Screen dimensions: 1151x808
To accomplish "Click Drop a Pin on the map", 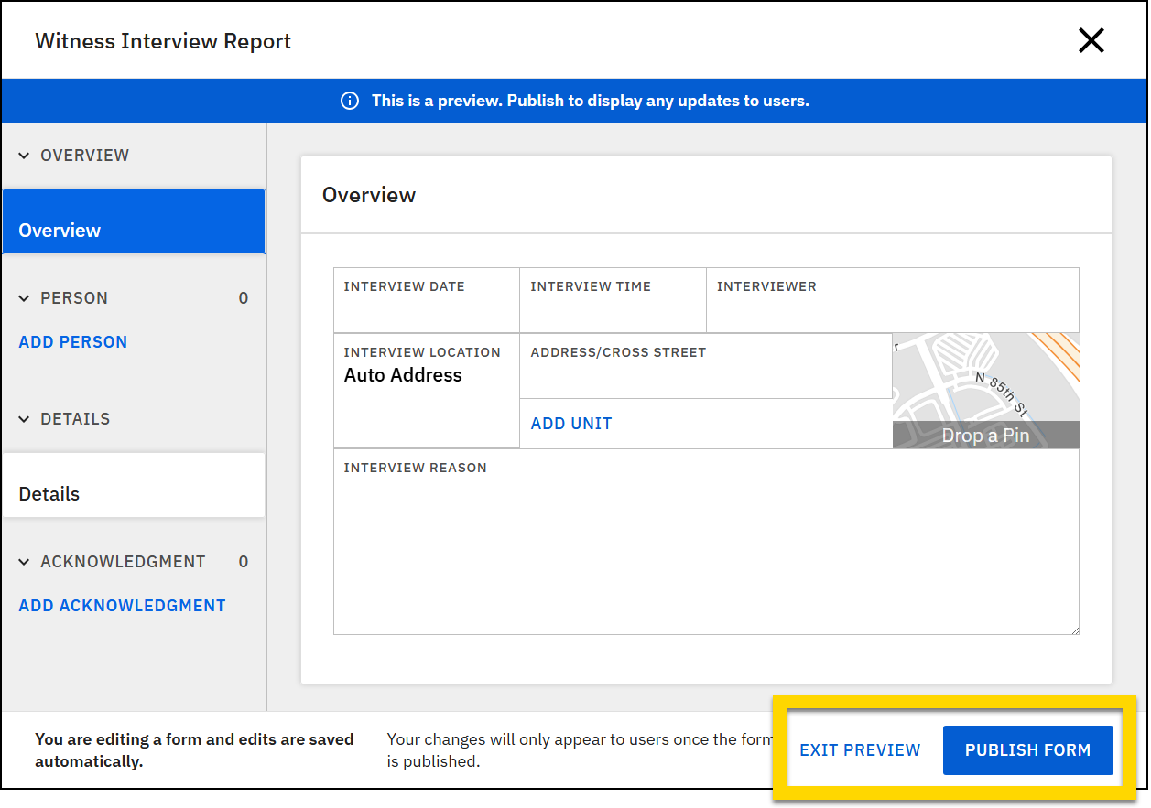I will point(985,435).
